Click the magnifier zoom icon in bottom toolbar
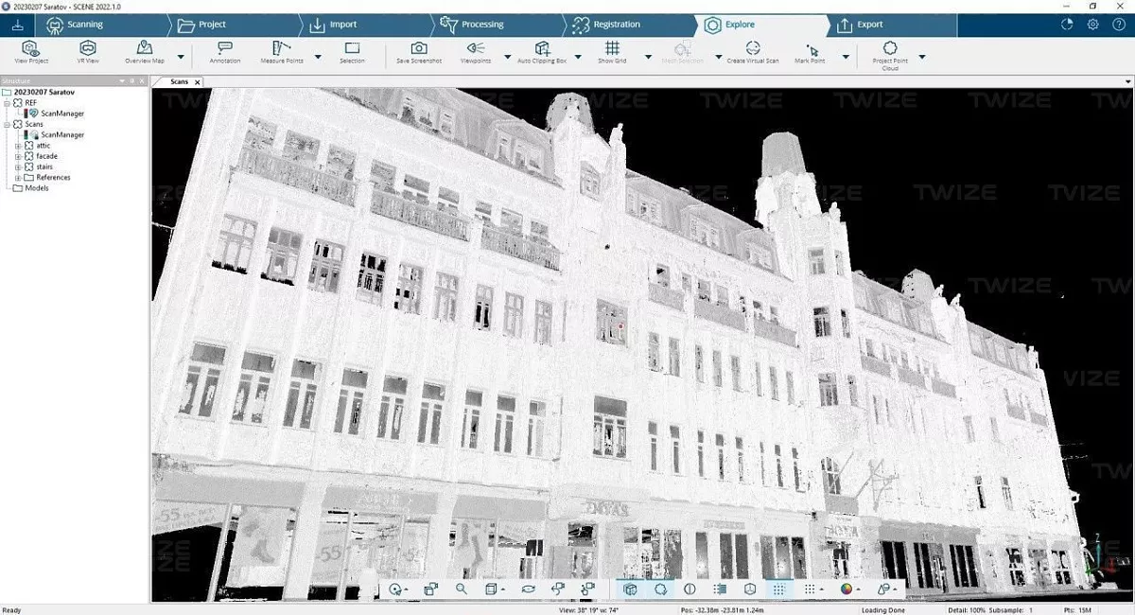The width and height of the screenshot is (1135, 615). point(462,589)
